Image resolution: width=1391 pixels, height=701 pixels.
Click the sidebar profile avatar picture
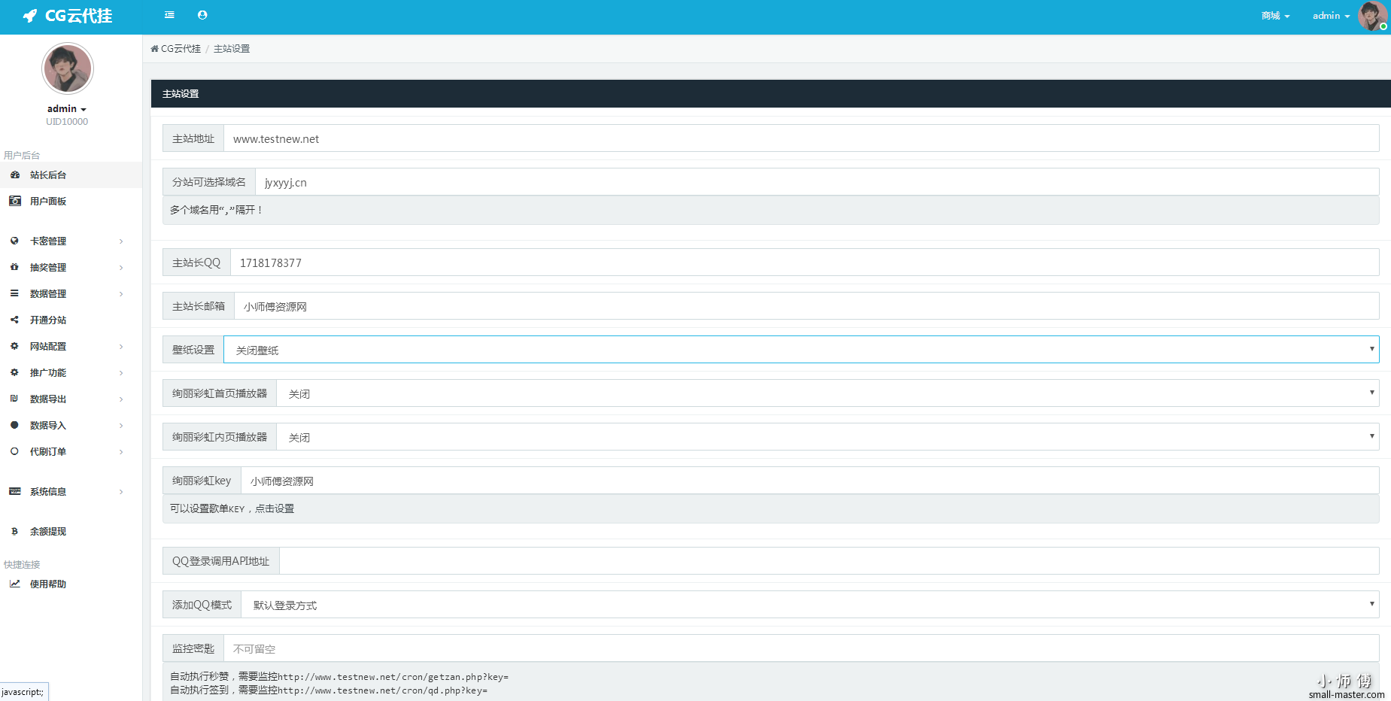click(x=68, y=68)
